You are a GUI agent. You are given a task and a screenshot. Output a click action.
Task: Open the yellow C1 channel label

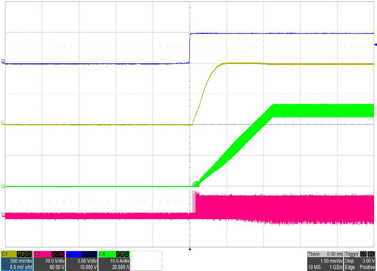(x=6, y=254)
